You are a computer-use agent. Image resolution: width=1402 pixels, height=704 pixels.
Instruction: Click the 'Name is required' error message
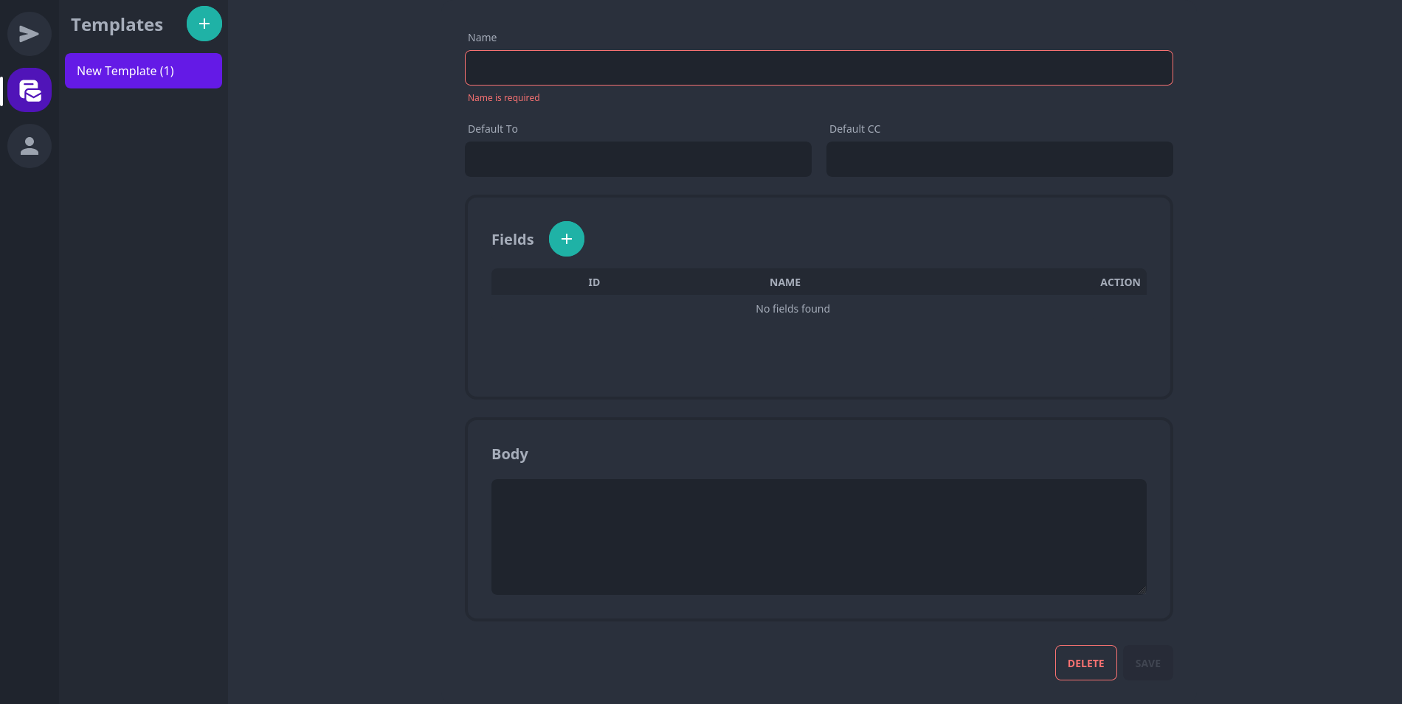coord(504,98)
